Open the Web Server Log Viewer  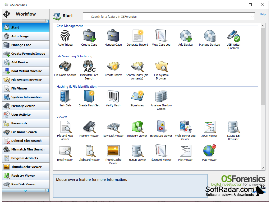[185, 131]
